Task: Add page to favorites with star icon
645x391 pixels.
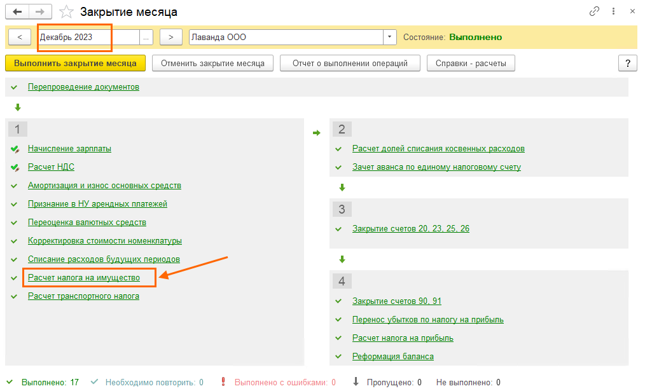Action: click(66, 11)
